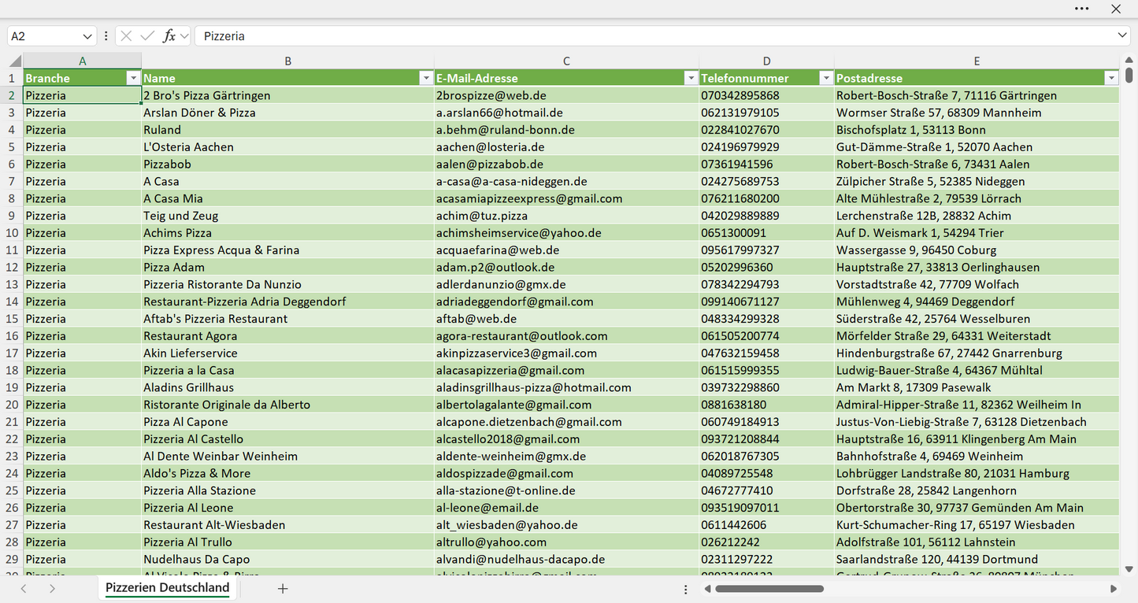The image size is (1138, 603).
Task: Select phone number 099140671127
Action: (767, 301)
